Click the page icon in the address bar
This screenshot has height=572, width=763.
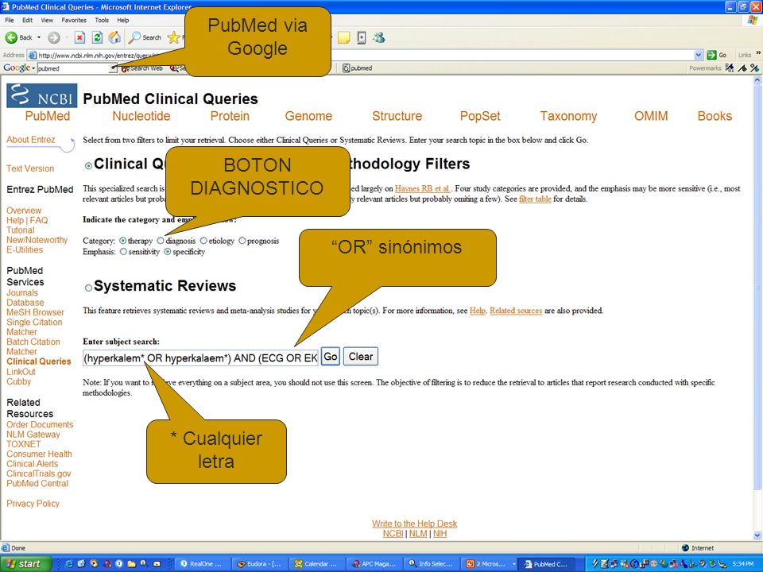[32, 55]
